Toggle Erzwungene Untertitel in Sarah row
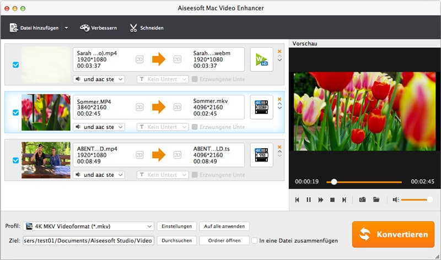Viewport: 441px width, 260px height. coord(195,79)
